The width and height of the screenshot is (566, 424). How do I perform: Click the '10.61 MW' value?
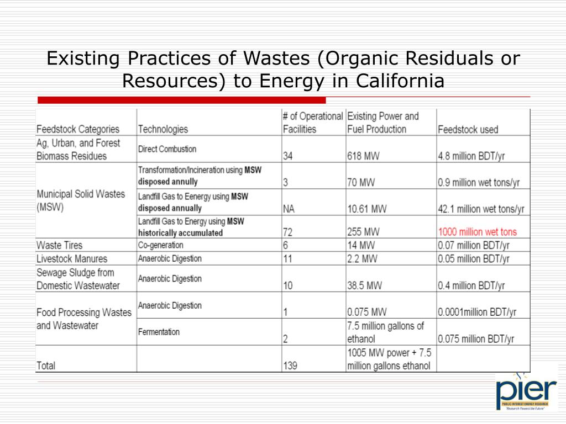[x=367, y=209]
